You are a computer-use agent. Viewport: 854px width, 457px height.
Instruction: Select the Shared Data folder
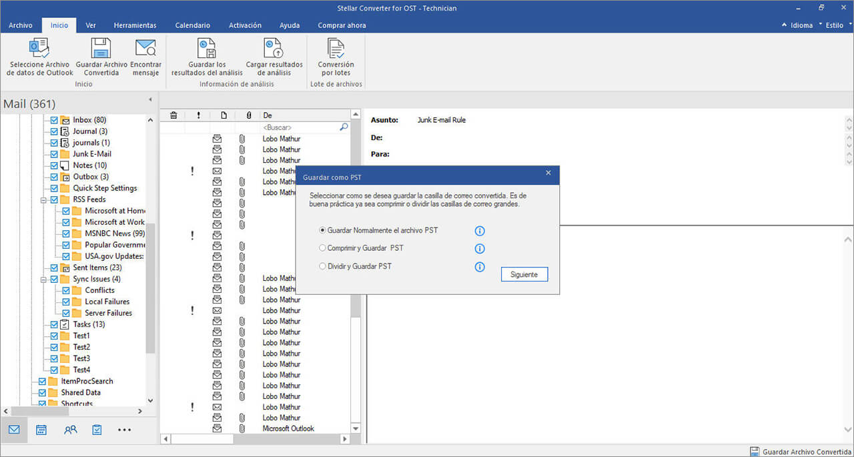81,392
